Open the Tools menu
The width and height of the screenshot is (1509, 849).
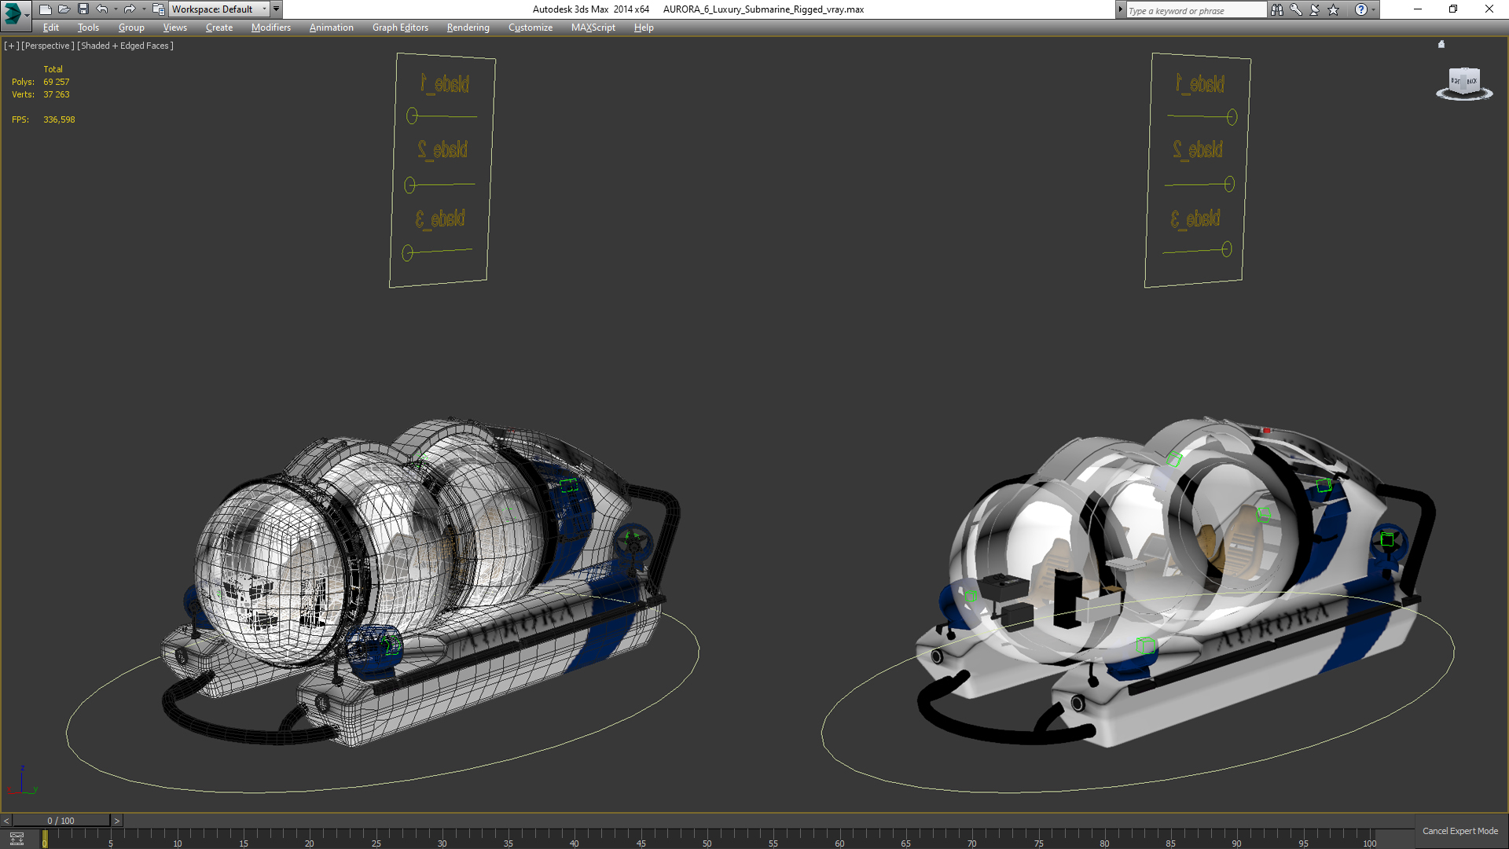coord(88,28)
